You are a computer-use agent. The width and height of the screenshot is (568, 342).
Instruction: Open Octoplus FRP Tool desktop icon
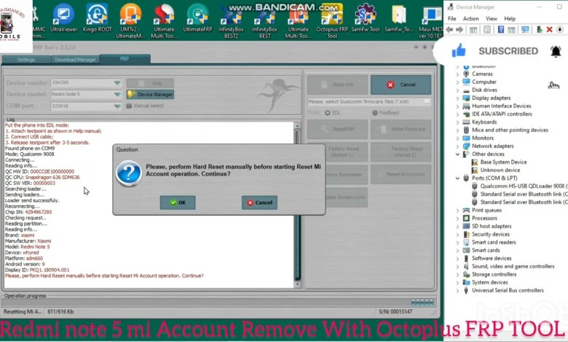(332, 23)
